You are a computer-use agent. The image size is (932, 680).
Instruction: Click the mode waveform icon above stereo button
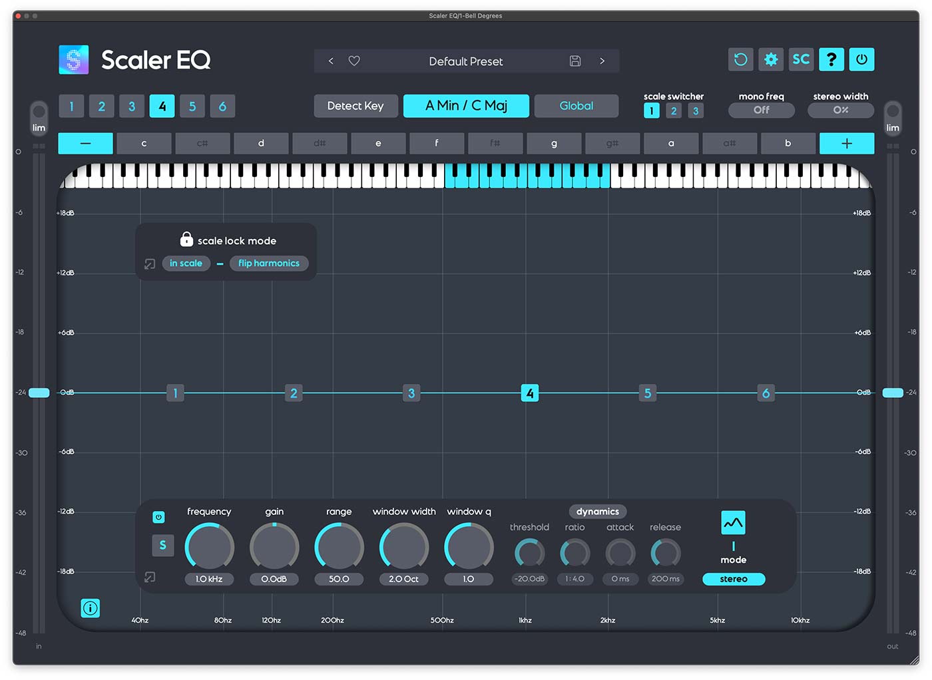[733, 522]
